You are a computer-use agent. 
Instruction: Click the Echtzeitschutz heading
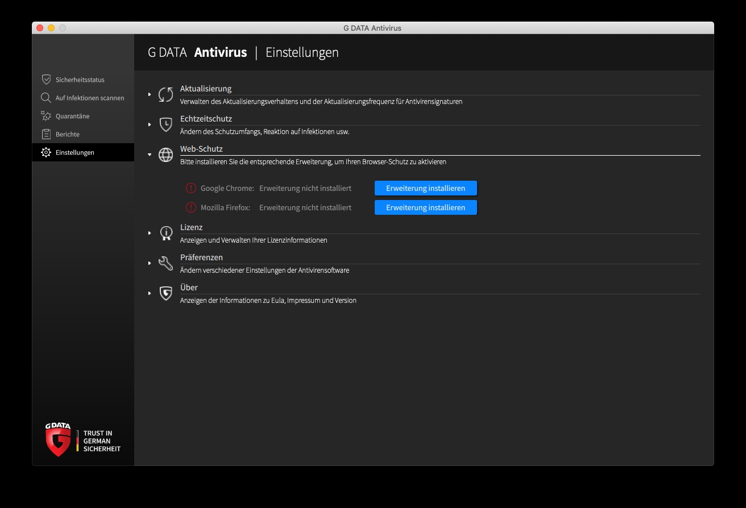point(206,119)
